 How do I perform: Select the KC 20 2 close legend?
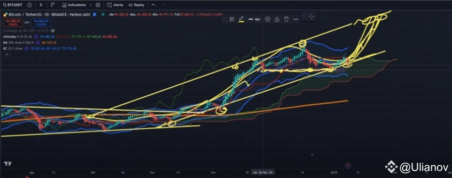coord(13,49)
